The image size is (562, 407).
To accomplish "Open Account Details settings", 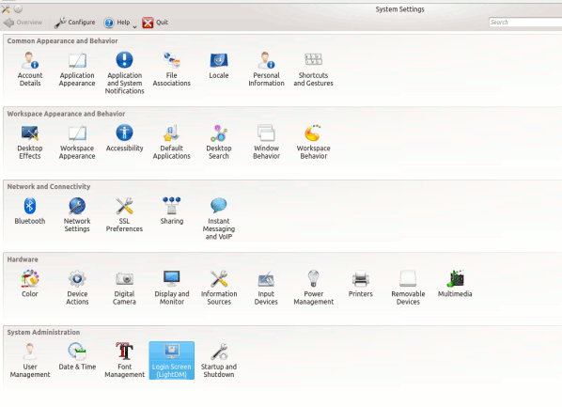I will click(30, 69).
